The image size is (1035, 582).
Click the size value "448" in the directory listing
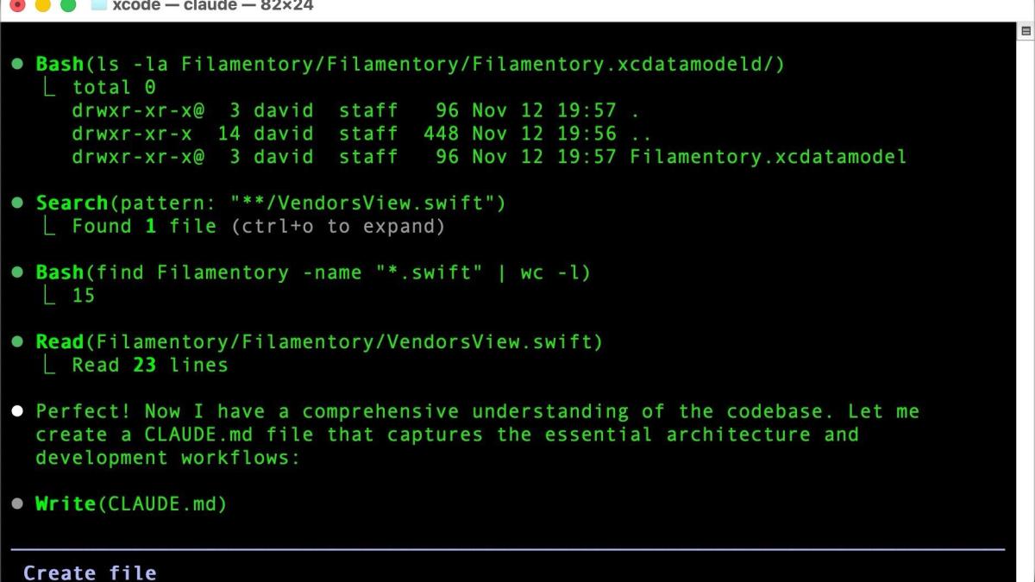441,134
